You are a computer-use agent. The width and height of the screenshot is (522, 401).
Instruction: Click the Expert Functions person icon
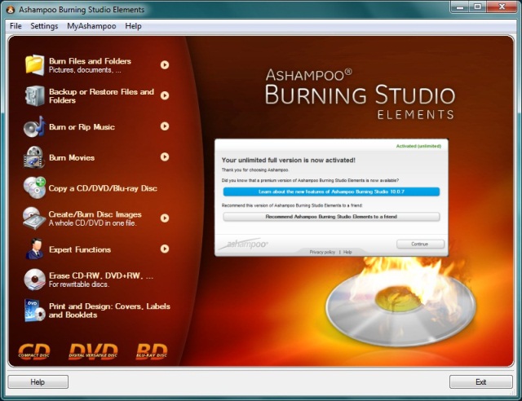coord(34,249)
